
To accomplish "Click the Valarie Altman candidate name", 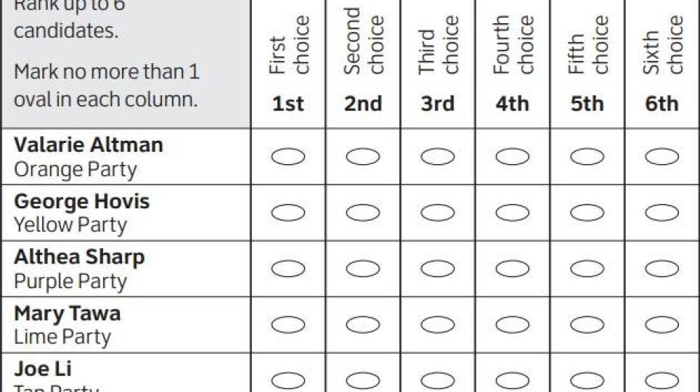I will (x=89, y=144).
